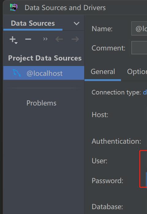Open the add menu's small dropdown arrow
This screenshot has width=147, height=214.
pos(16,43)
